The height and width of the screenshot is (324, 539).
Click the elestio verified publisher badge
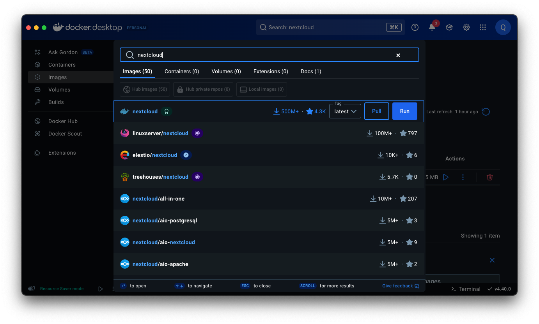click(186, 155)
